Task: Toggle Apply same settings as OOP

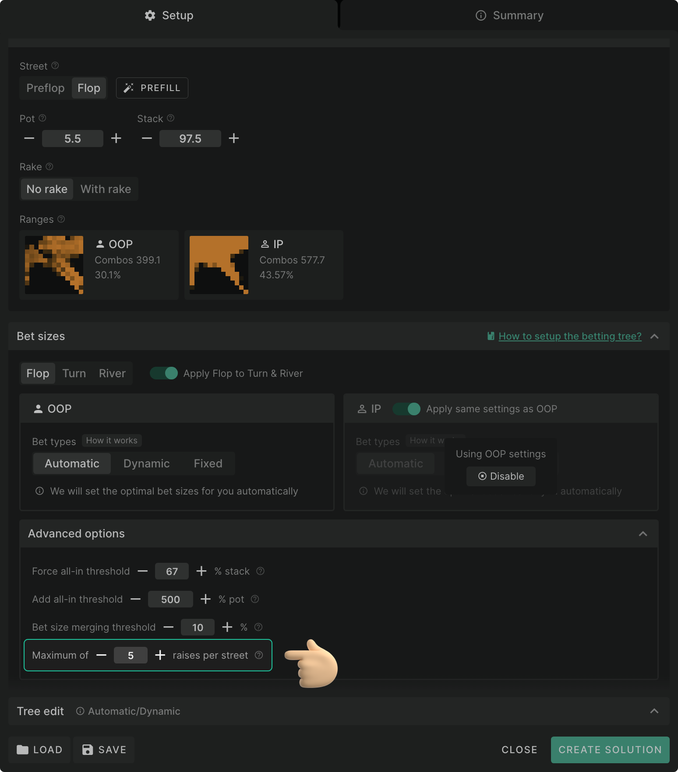Action: click(406, 409)
